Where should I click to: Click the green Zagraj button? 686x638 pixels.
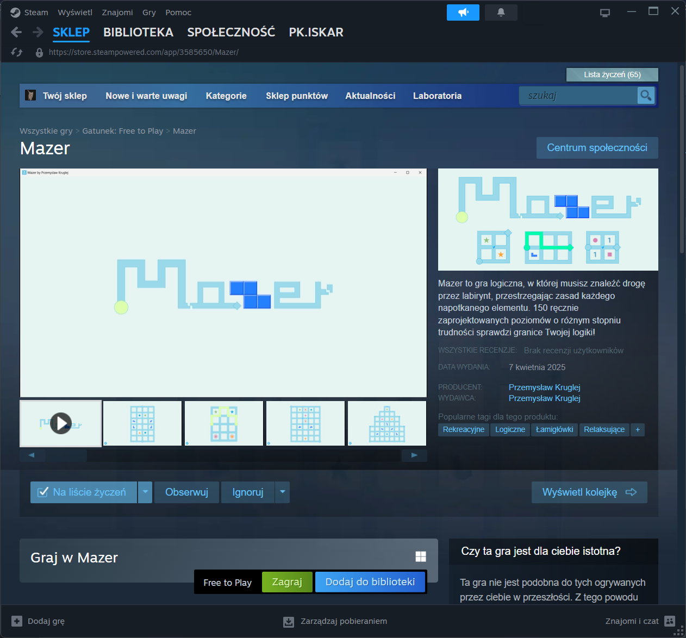287,582
